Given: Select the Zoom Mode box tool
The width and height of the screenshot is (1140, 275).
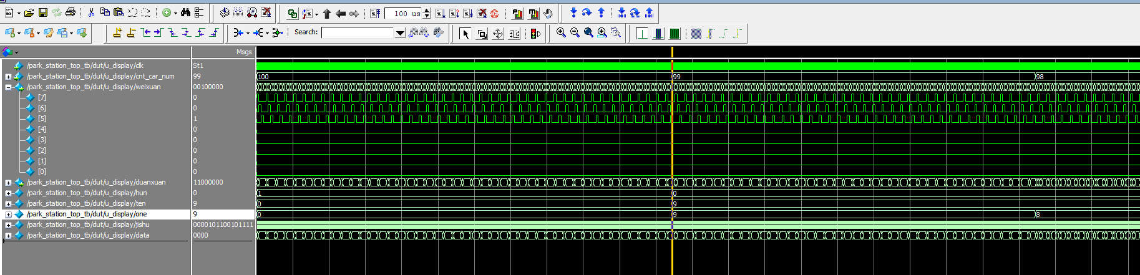Looking at the screenshot, I should pyautogui.click(x=482, y=34).
